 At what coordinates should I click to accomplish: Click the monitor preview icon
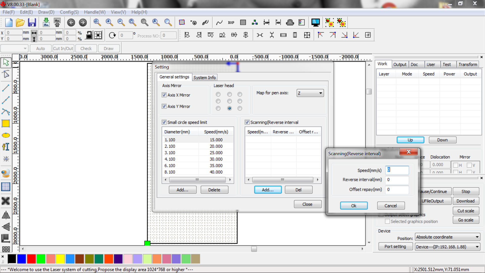(316, 22)
